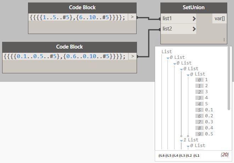Image resolution: width=234 pixels, height=163 pixels.
Task: Click the output port arrow of bottom Code Block
Action: click(132, 56)
